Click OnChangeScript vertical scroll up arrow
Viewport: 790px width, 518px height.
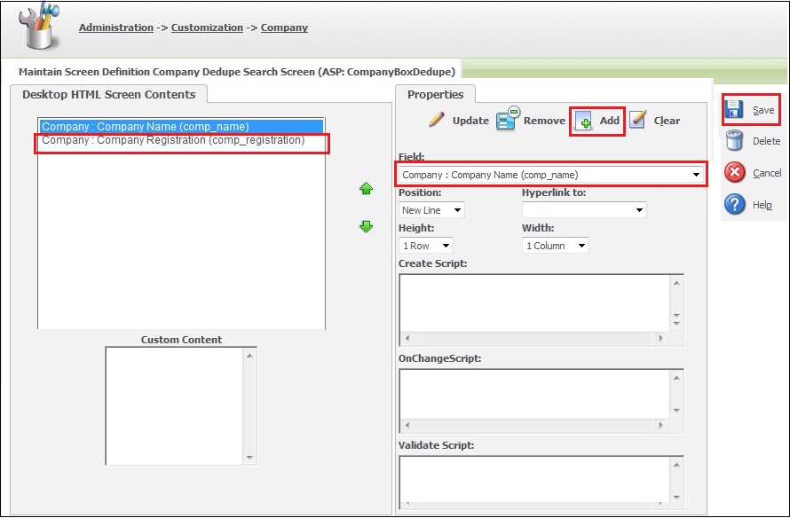(x=676, y=378)
